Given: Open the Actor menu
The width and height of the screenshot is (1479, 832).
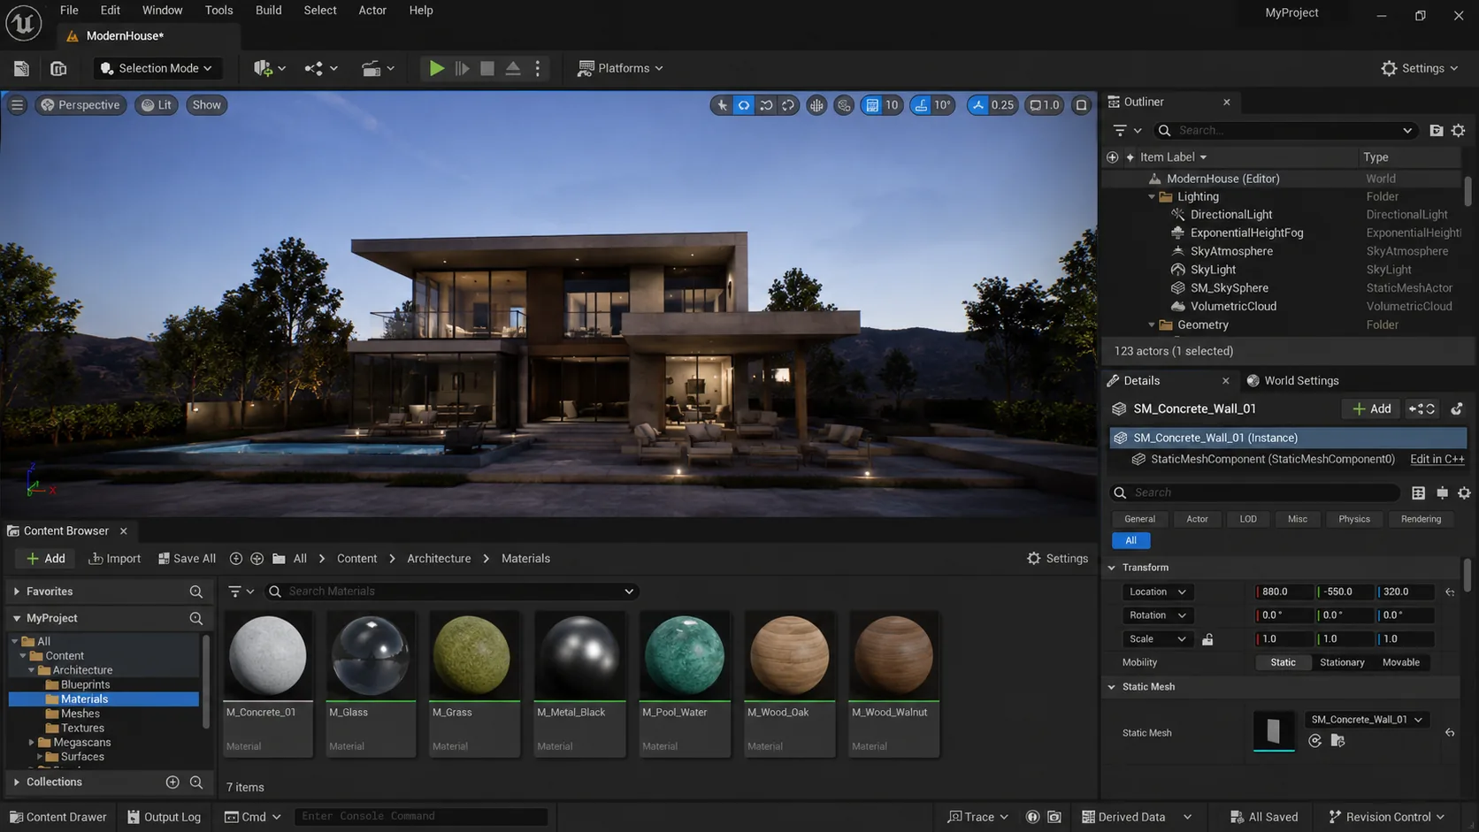Looking at the screenshot, I should point(372,11).
